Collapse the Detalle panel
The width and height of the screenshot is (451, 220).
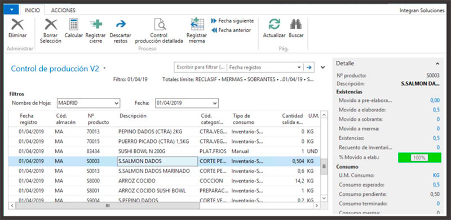[x=437, y=64]
